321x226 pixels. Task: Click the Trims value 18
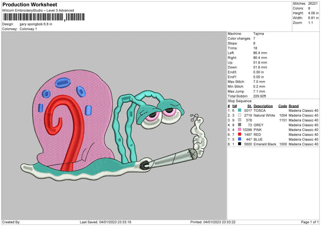point(255,48)
